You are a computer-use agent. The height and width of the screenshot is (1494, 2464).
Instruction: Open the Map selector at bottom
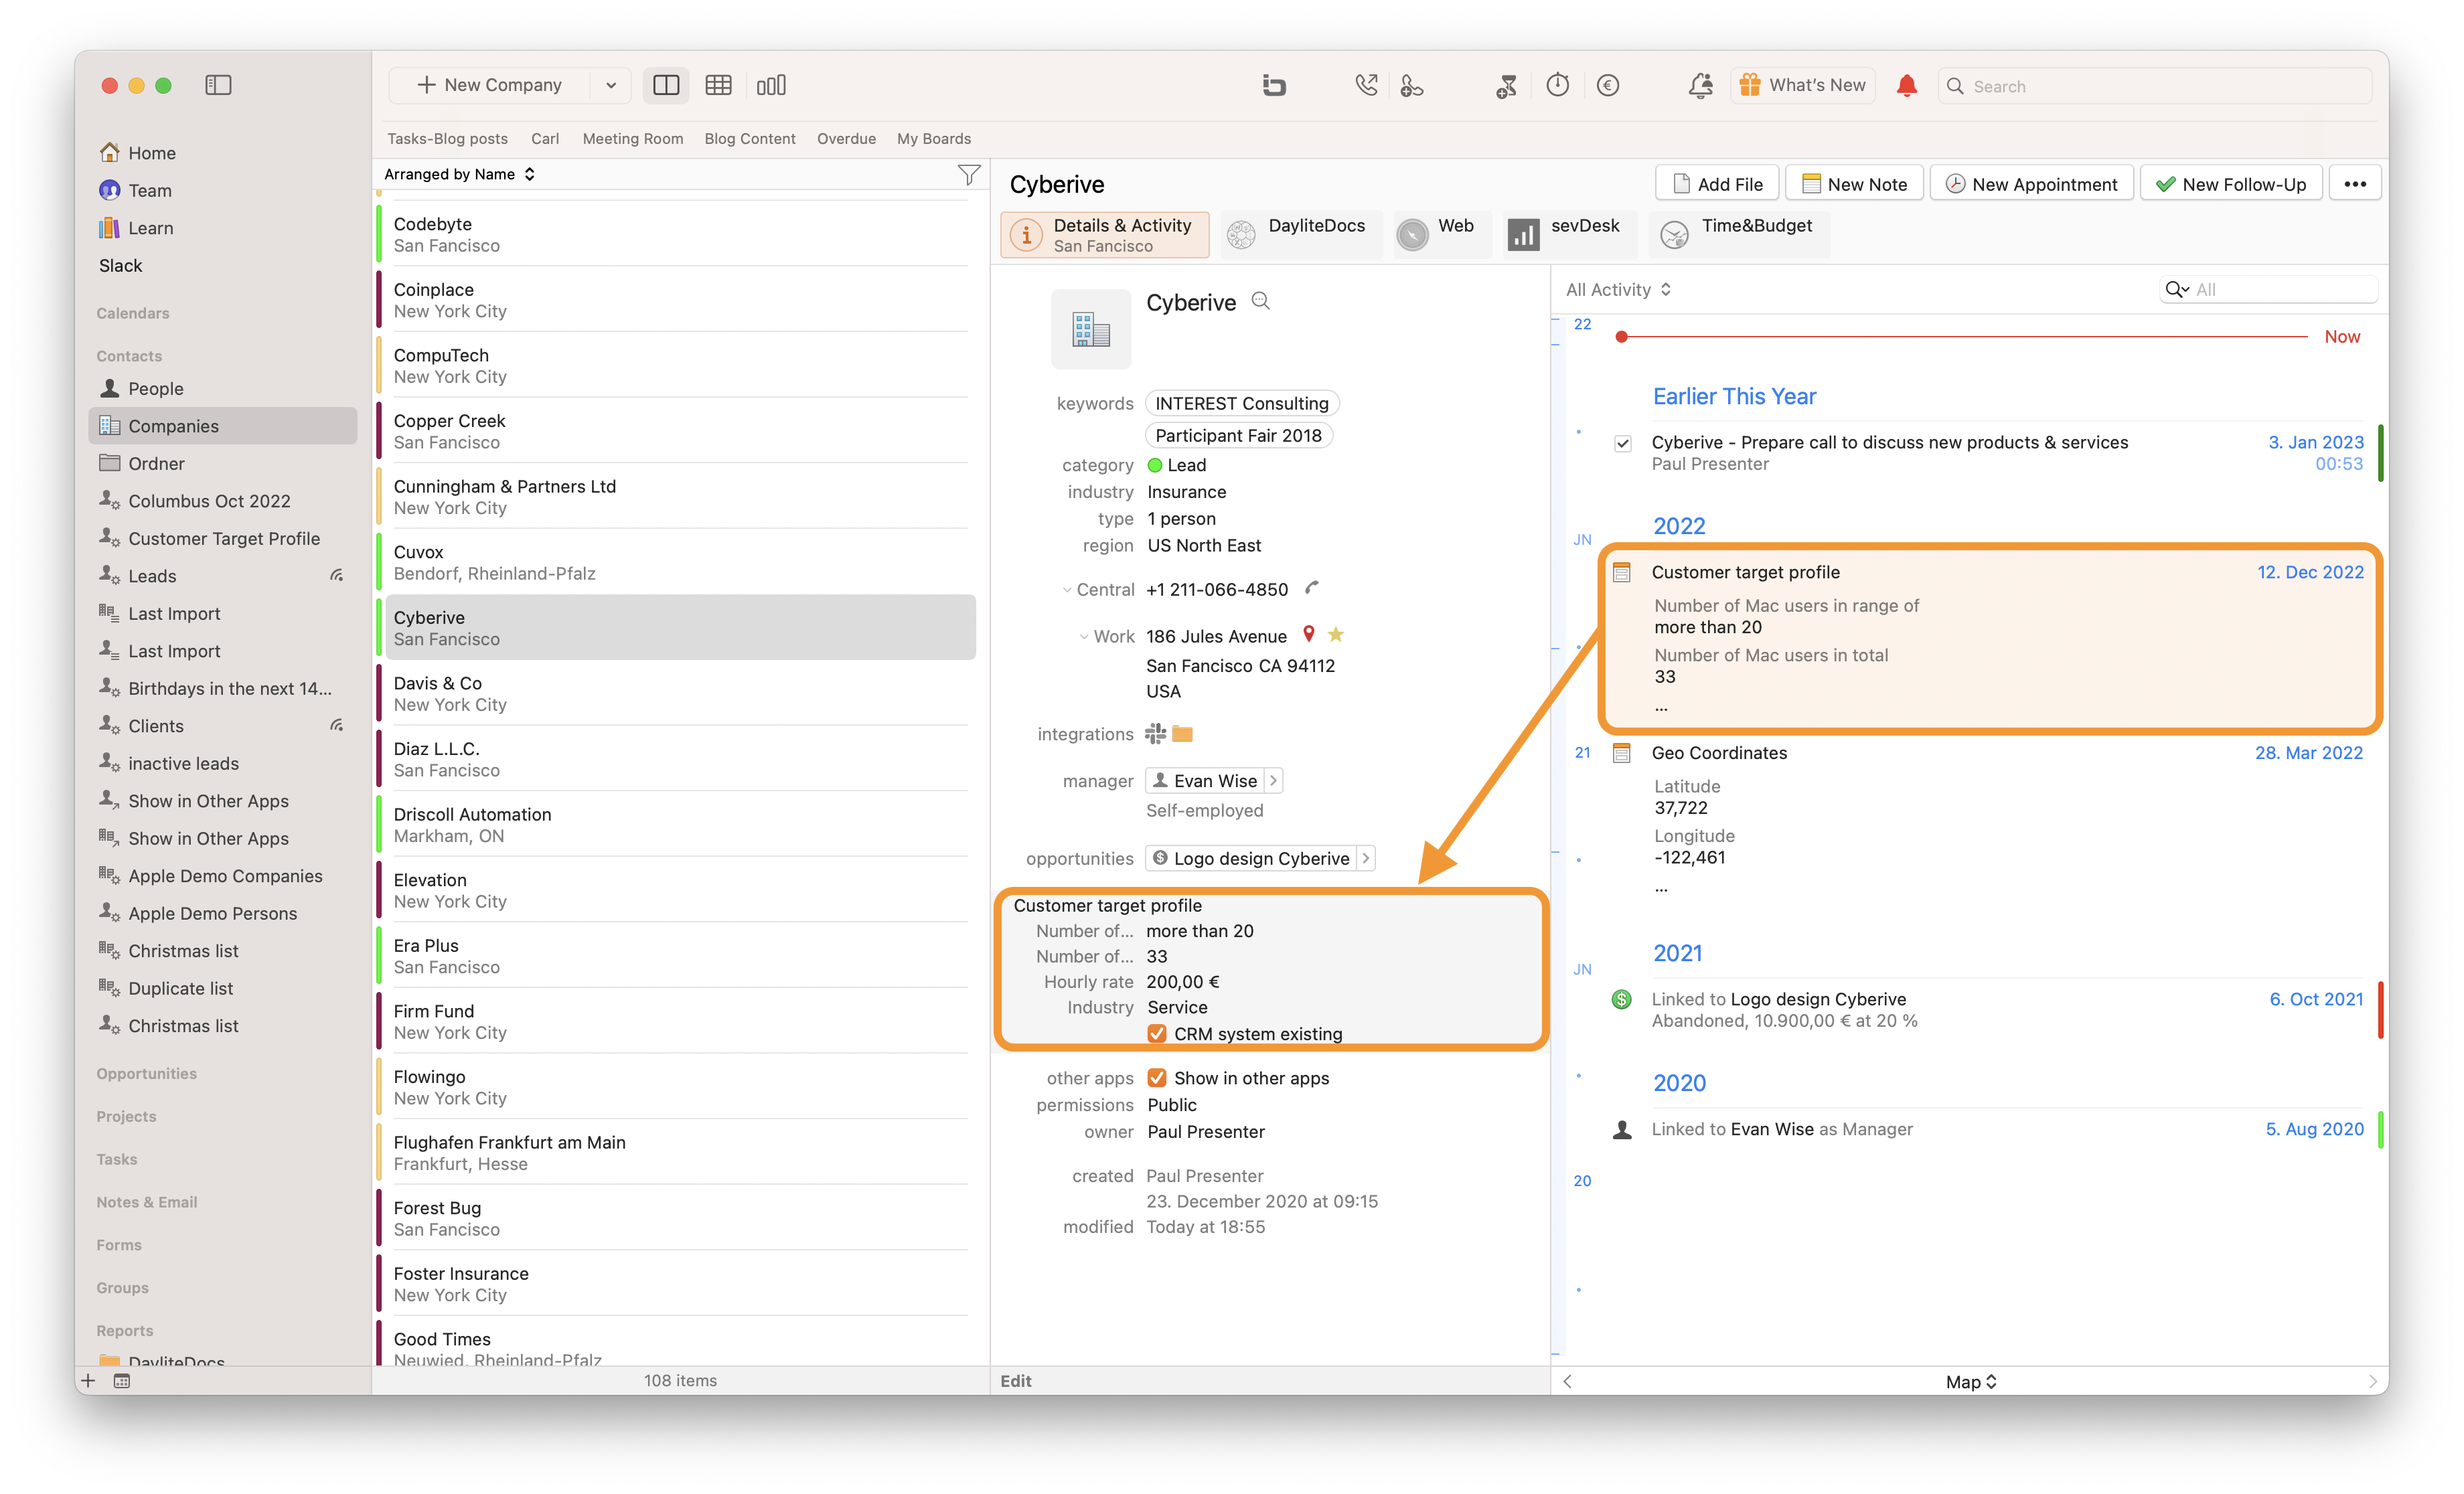coord(1971,1381)
